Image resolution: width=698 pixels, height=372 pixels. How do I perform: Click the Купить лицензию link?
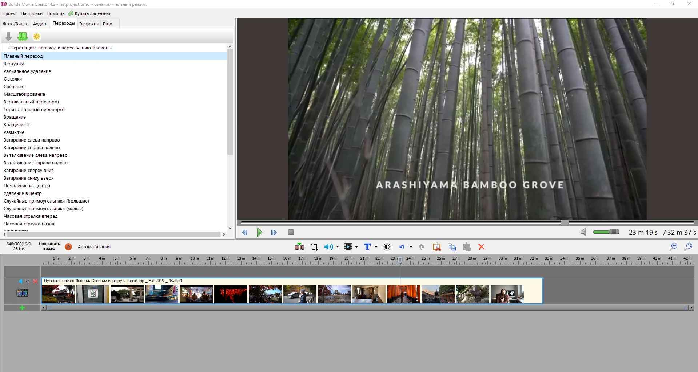click(x=92, y=13)
